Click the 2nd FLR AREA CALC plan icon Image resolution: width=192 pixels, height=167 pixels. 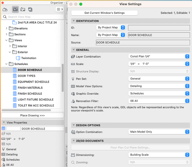(x=14, y=23)
